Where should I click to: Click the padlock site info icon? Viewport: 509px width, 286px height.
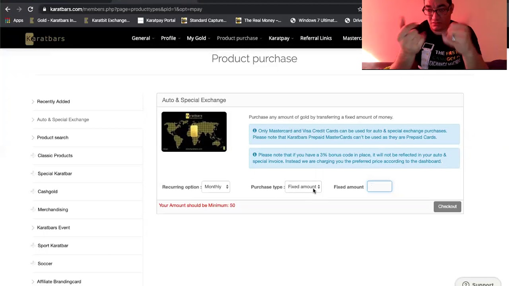(45, 9)
